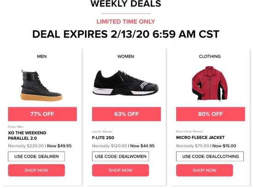This screenshot has width=253, height=188.
Task: Click the black F-Lite 250 sneaker image
Action: click(126, 83)
